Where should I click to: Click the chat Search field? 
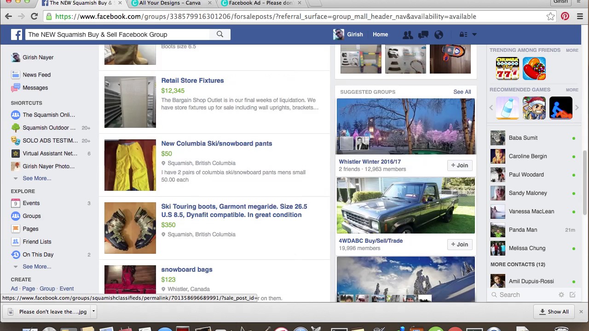(525, 295)
